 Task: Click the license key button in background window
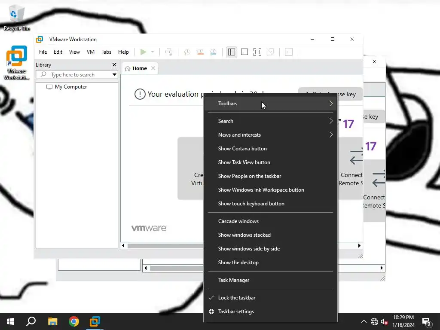374,117
